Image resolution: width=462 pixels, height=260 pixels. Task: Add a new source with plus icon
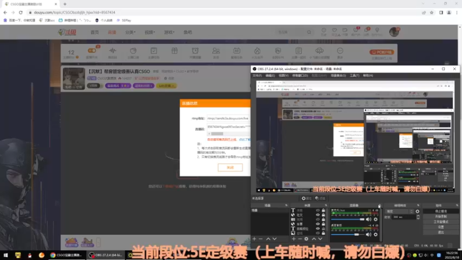tap(293, 239)
